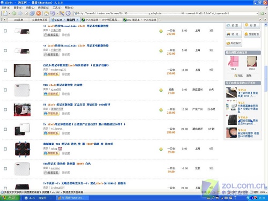This screenshot has height=201, width=268.
Task: Tick checkbox for the 280.00 Wuhan item
Action: 5,129
